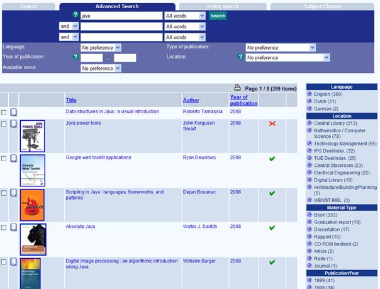
Task: Sort results by Author column
Action: click(x=191, y=100)
